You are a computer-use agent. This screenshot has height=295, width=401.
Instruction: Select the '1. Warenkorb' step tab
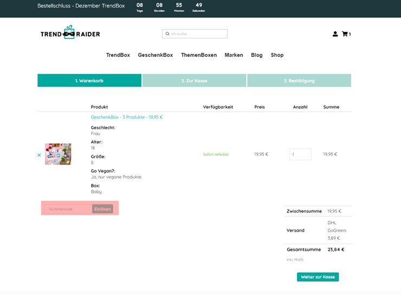coord(89,81)
